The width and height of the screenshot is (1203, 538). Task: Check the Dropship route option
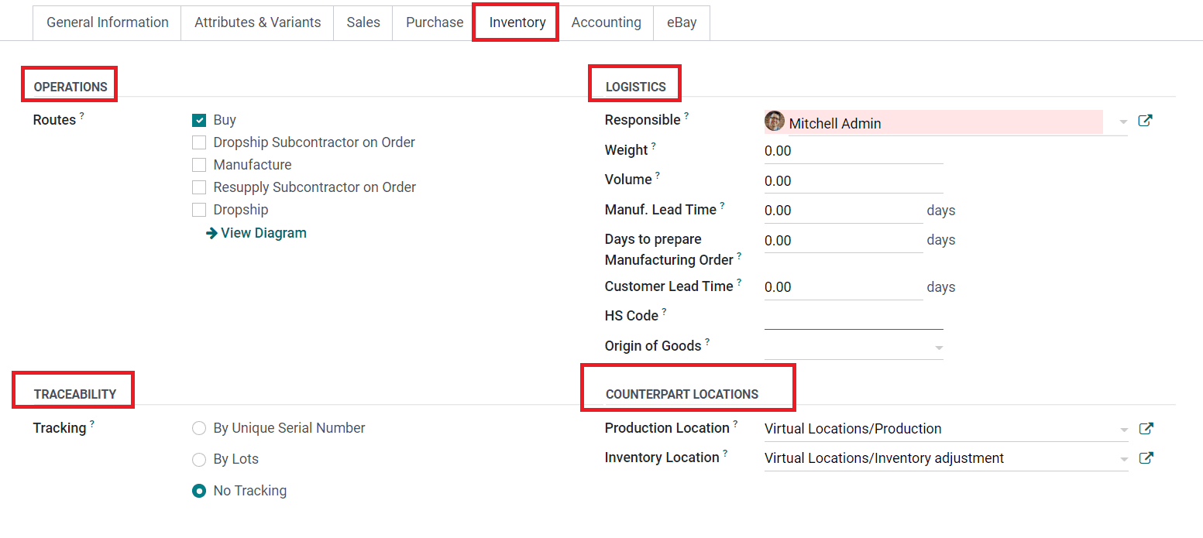[x=199, y=210]
